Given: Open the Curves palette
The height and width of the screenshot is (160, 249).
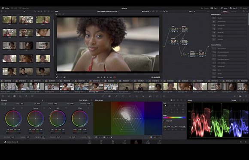Looking at the screenshot, I should pyautogui.click(x=103, y=96).
